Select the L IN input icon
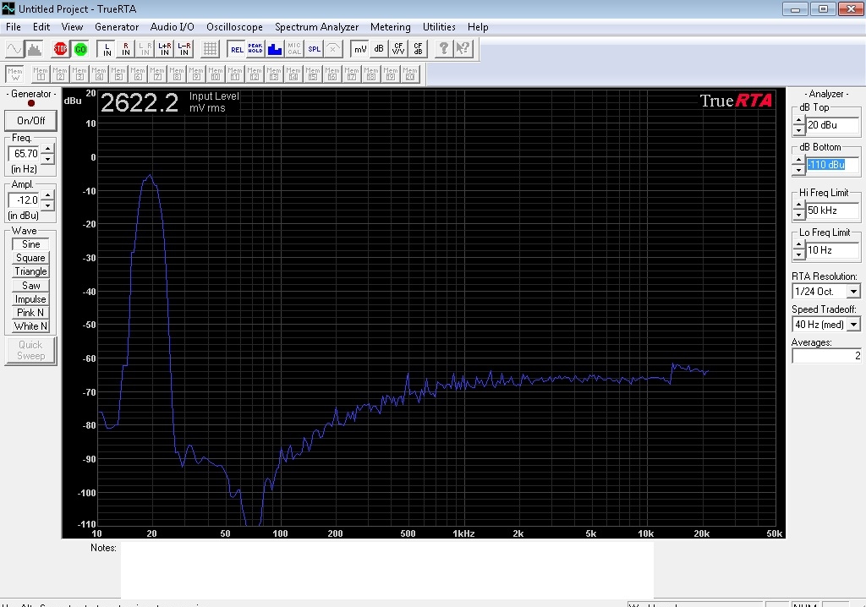 [x=106, y=49]
